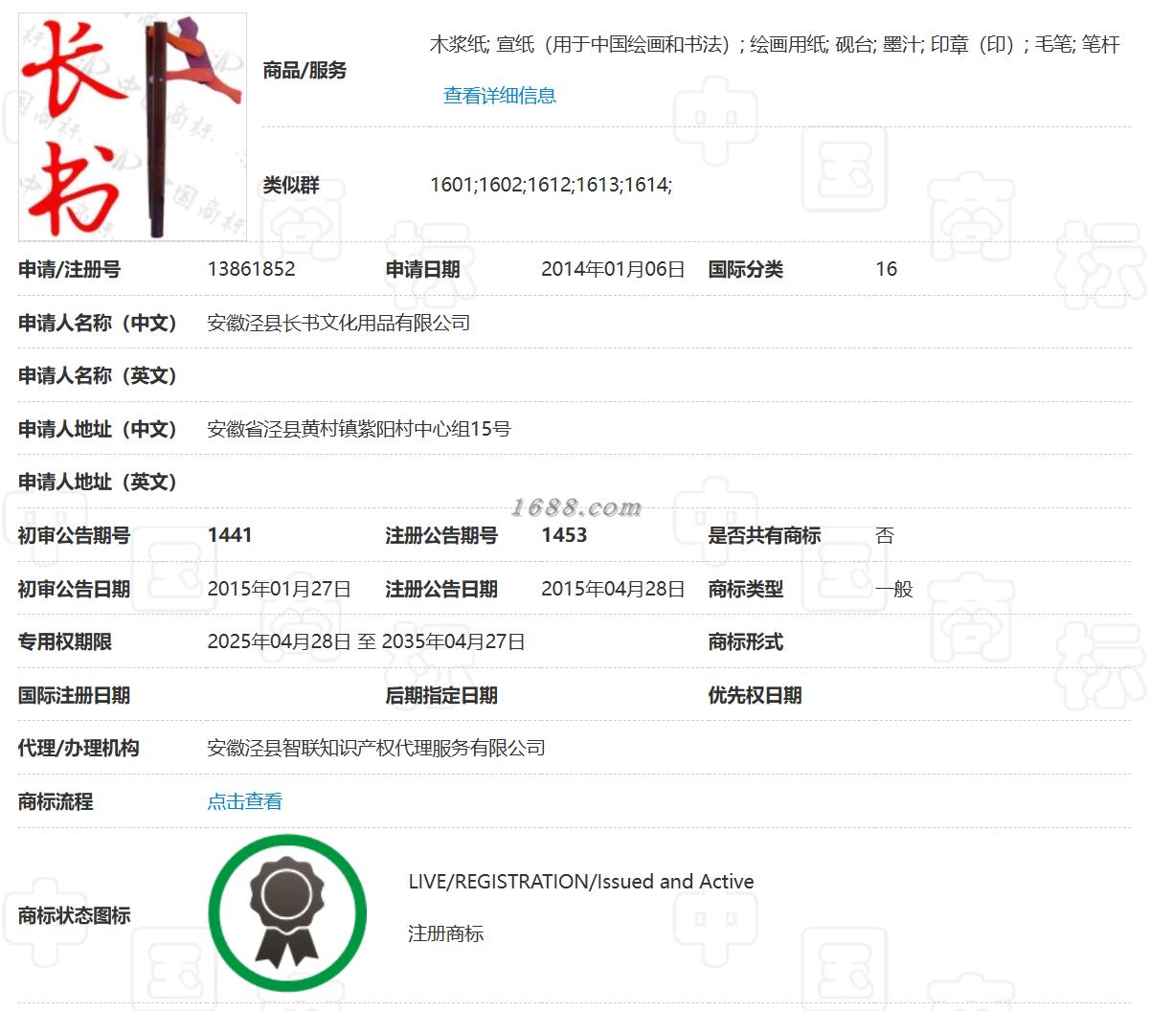Click the 注册公告日期 label
Screen dimensions: 1151x1011
441,589
